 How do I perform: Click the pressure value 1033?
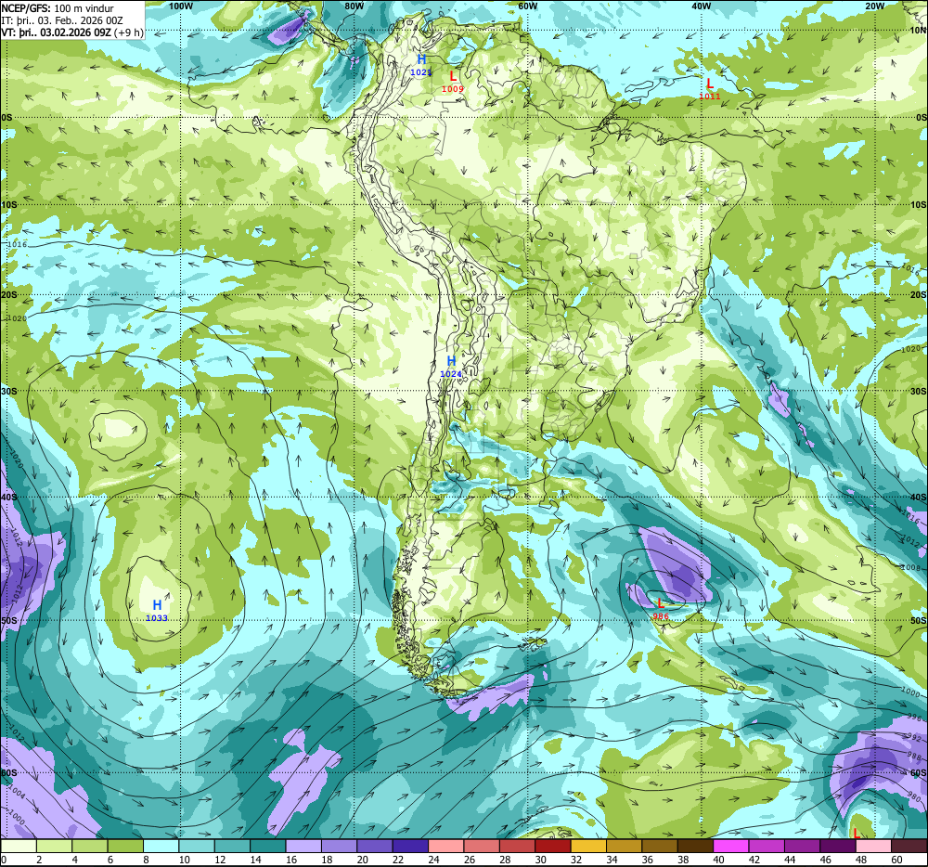157,618
